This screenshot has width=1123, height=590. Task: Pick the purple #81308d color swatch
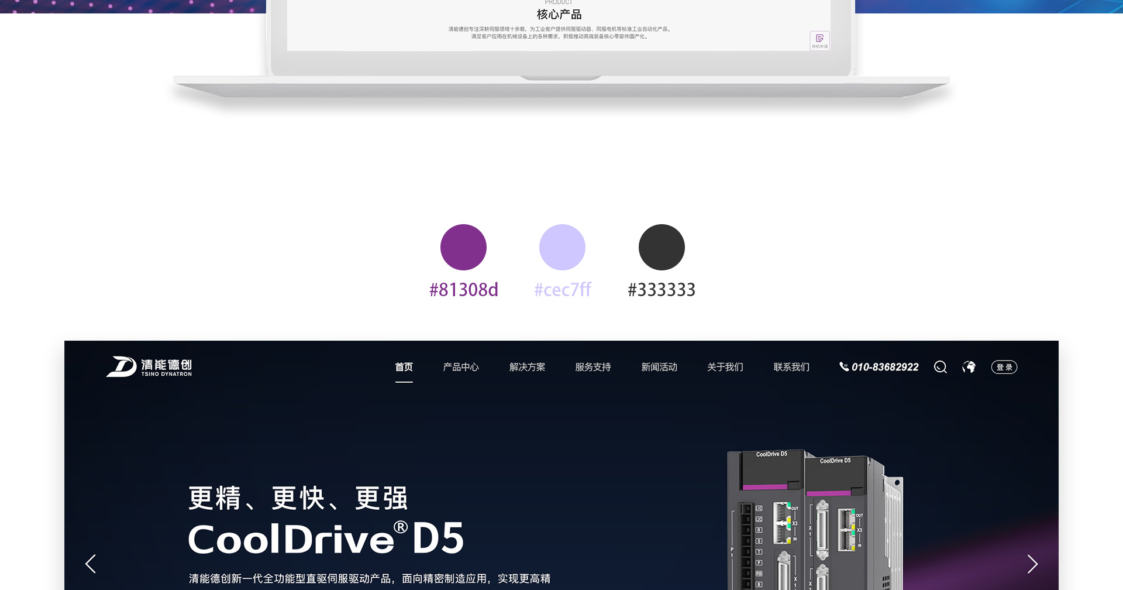click(x=463, y=247)
